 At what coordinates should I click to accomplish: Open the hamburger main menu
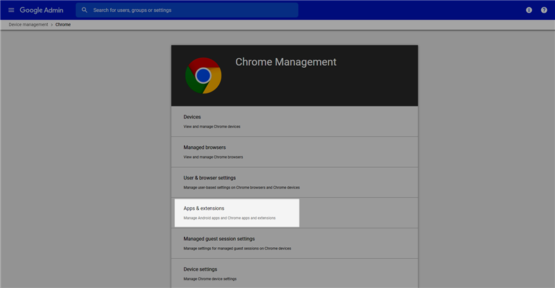(11, 10)
